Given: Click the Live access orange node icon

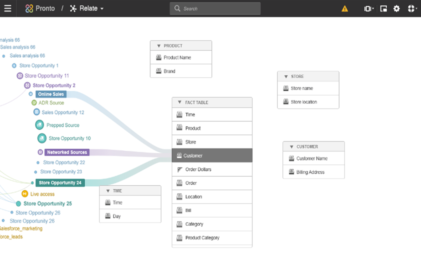Looking at the screenshot, I should point(25,194).
